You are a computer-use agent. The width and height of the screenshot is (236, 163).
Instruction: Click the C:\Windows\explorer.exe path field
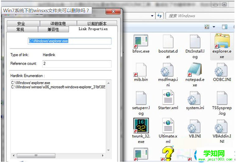click(x=69, y=41)
